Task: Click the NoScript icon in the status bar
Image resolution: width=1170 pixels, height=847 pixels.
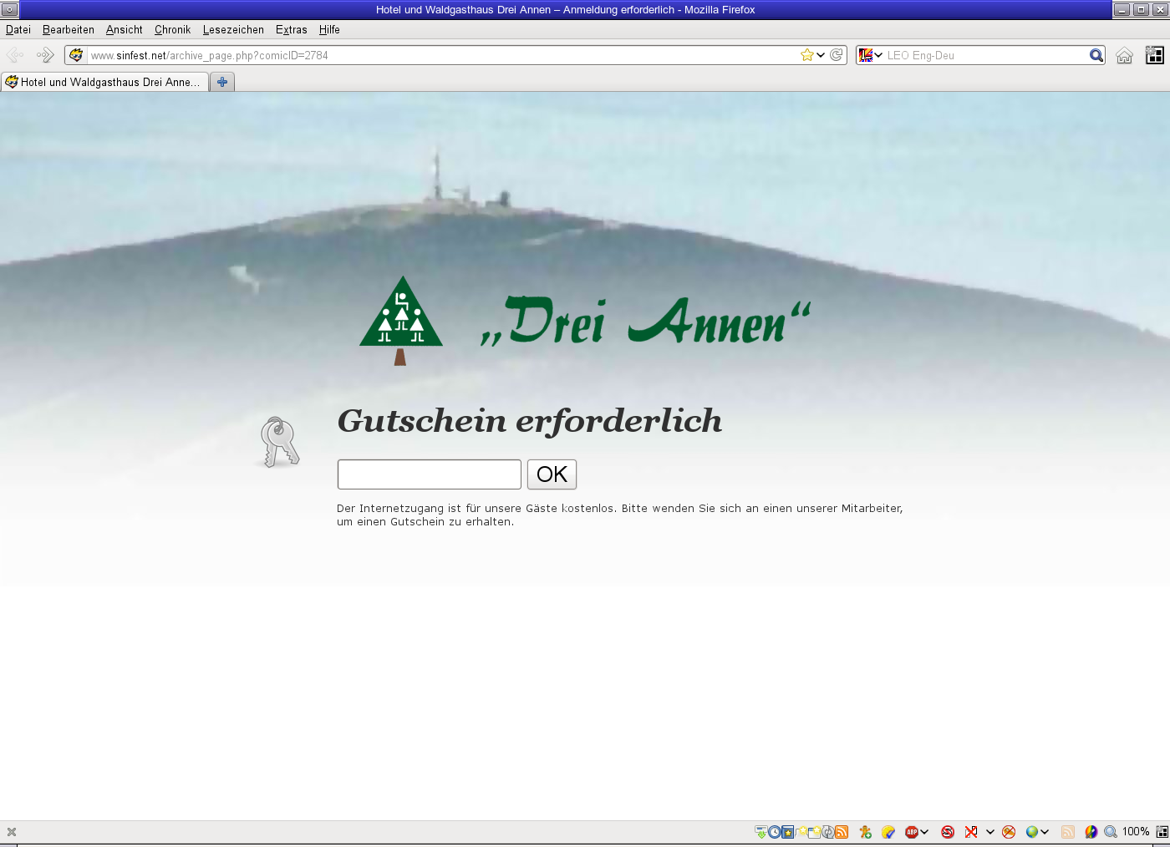Action: 948,831
